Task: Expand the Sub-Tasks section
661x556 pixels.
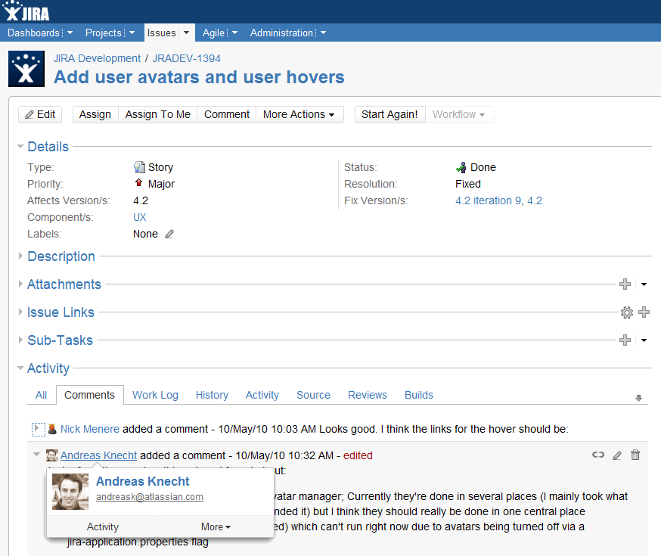Action: click(x=20, y=340)
